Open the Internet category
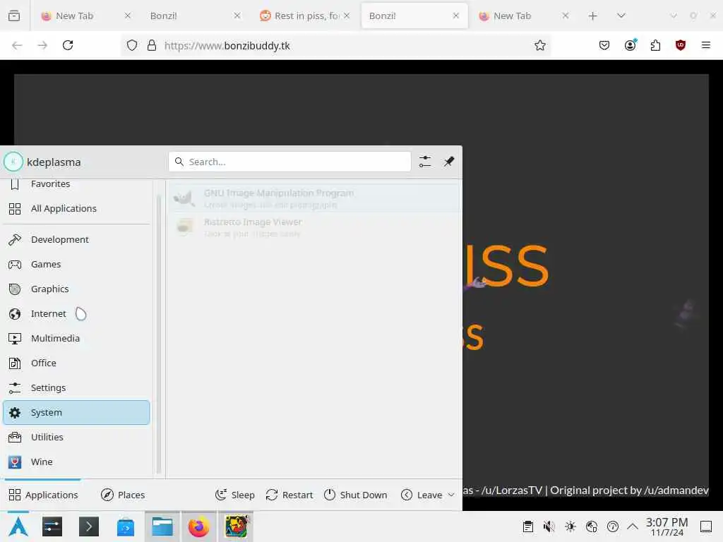Viewport: 723px width, 542px height. coord(76,313)
